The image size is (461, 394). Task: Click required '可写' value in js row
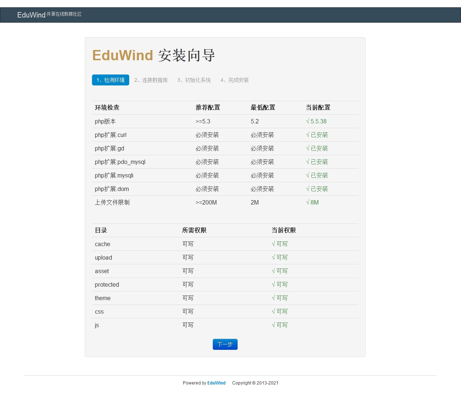188,325
